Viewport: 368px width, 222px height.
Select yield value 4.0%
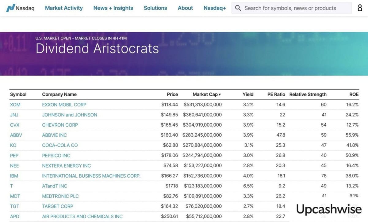click(248, 176)
